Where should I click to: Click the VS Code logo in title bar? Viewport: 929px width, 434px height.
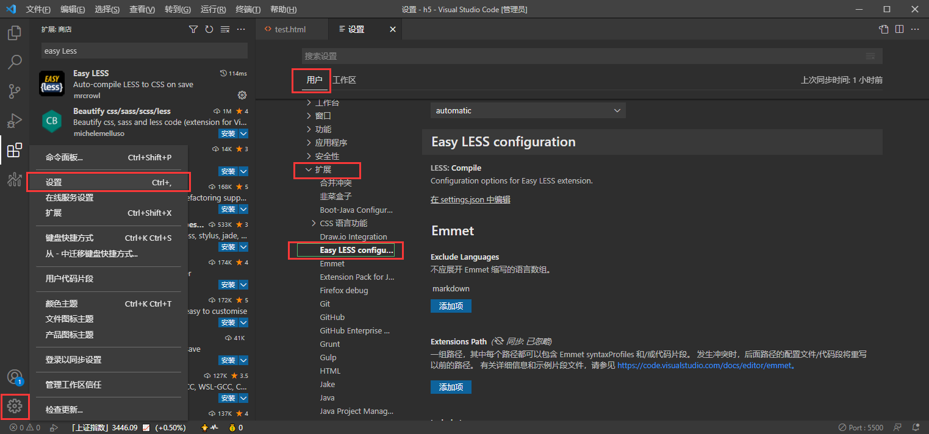11,9
